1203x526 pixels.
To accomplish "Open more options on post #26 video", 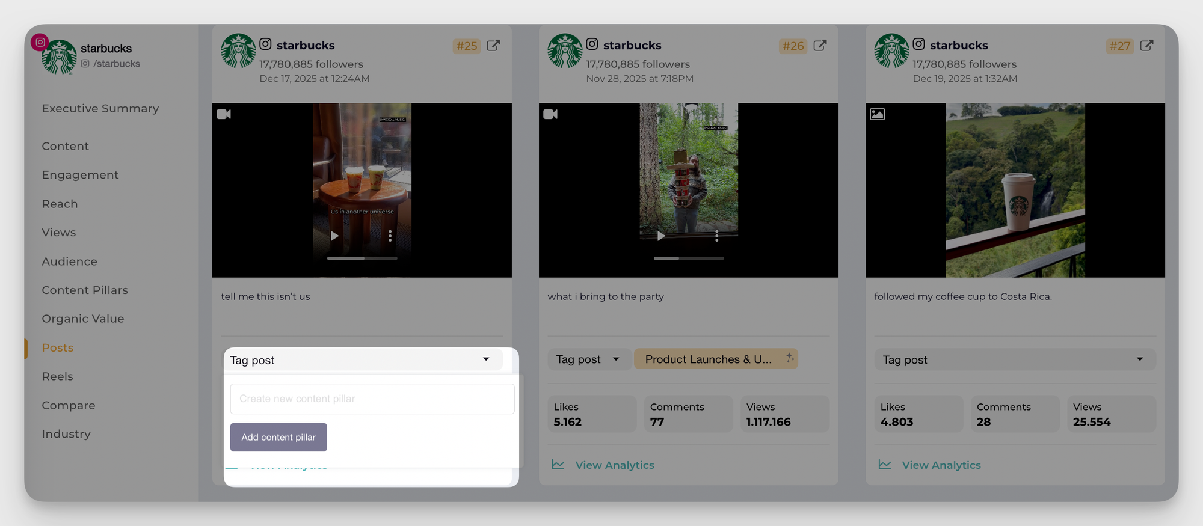I will [716, 236].
